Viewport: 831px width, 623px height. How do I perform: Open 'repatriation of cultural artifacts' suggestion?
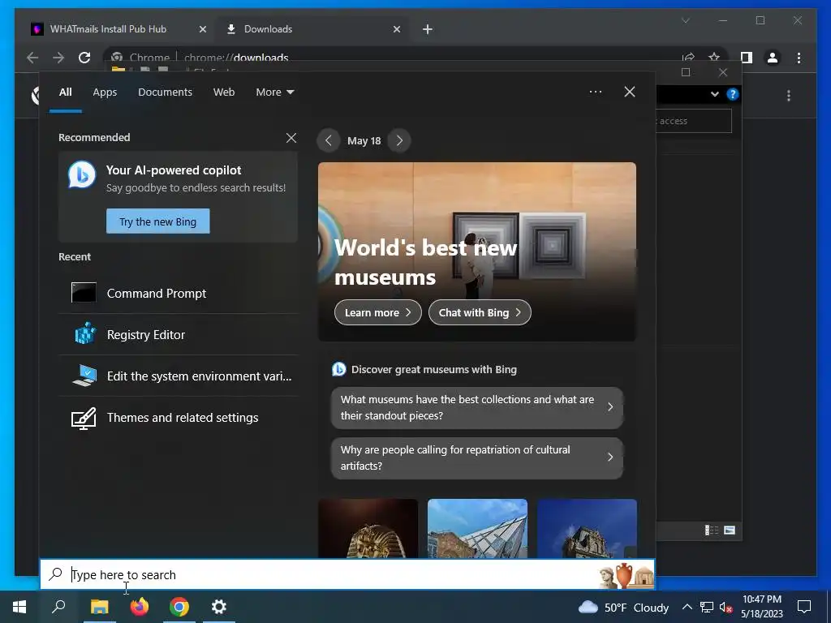[477, 458]
